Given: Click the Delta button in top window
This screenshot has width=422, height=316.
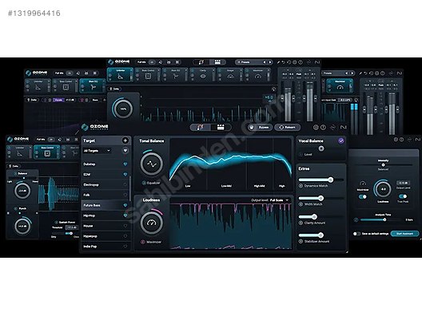Looking at the screenshot, I should click(114, 89).
